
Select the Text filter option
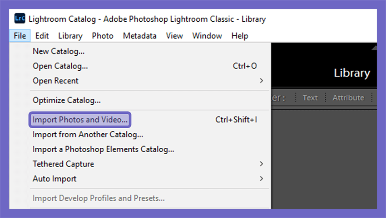tap(310, 97)
